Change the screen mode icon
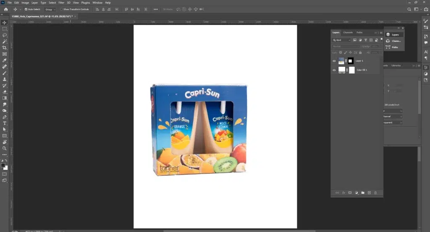Viewport: 430px width, 232px height. pos(4,180)
